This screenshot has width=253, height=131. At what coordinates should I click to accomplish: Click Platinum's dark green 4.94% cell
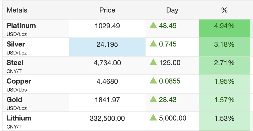click(x=224, y=26)
